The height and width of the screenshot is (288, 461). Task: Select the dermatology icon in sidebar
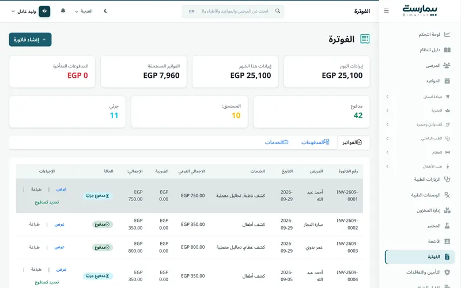point(448,111)
